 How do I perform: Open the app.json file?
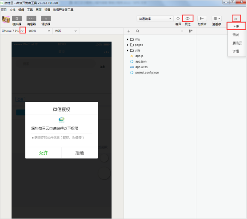click(x=141, y=61)
